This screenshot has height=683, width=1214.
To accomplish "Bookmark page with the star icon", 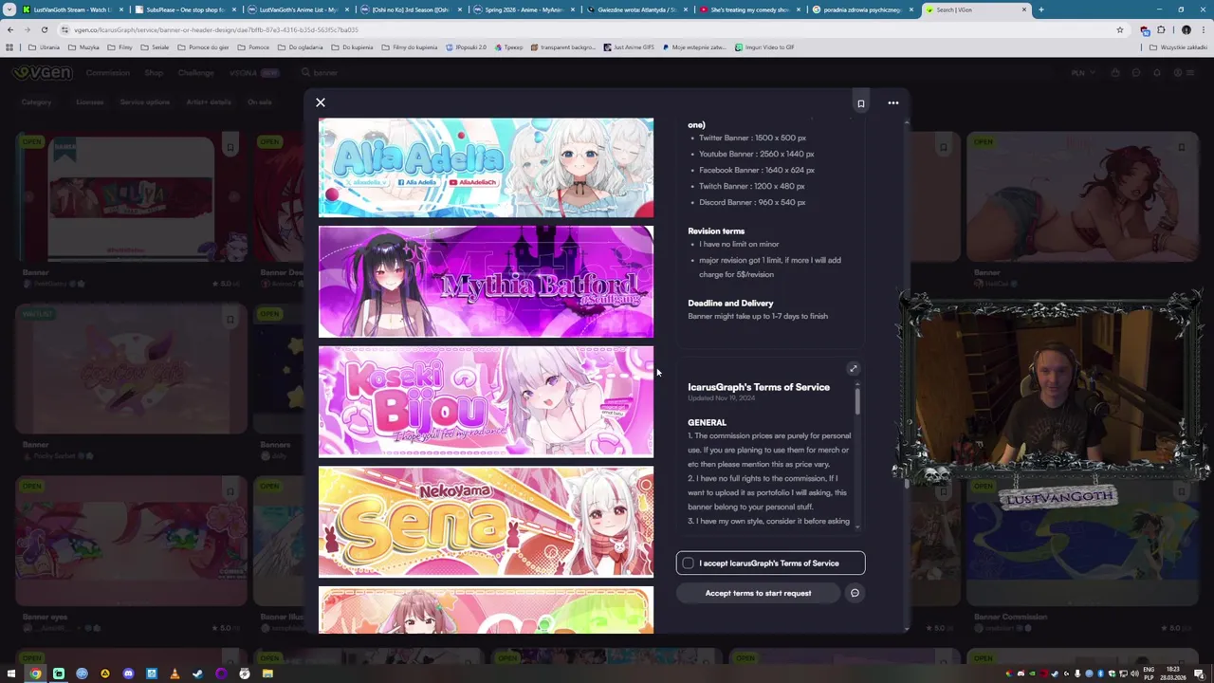I will 1120,29.
